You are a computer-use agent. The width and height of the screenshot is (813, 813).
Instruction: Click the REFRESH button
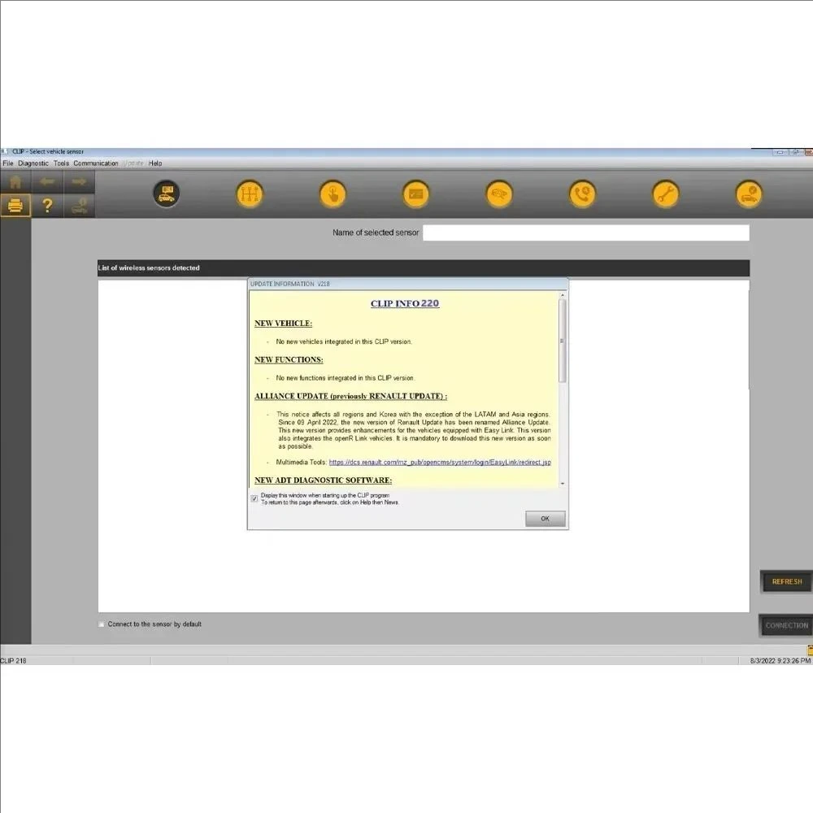[786, 582]
